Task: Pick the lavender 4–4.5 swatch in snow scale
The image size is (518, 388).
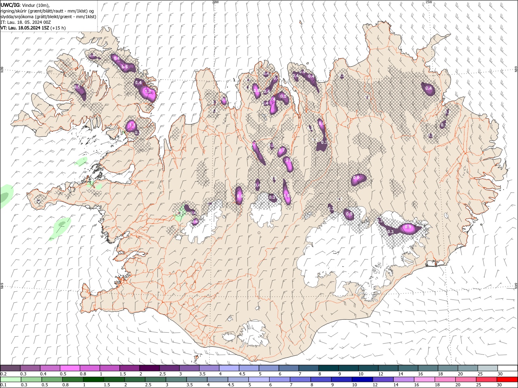Action: click(229, 368)
